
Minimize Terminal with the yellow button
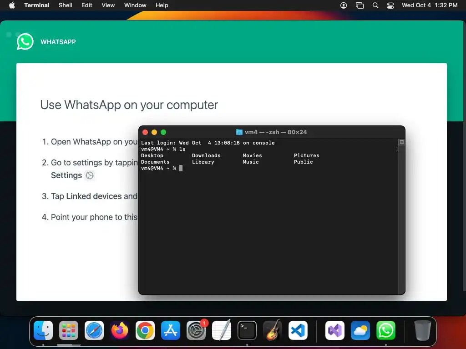click(x=154, y=132)
